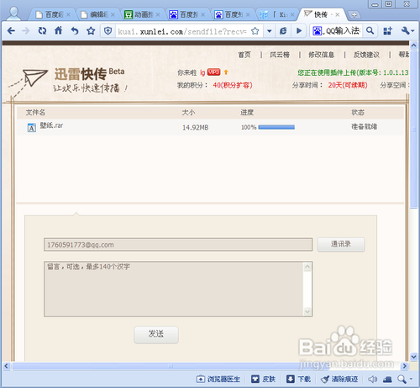
Task: Click the 文件名 column header
Action: point(35,112)
